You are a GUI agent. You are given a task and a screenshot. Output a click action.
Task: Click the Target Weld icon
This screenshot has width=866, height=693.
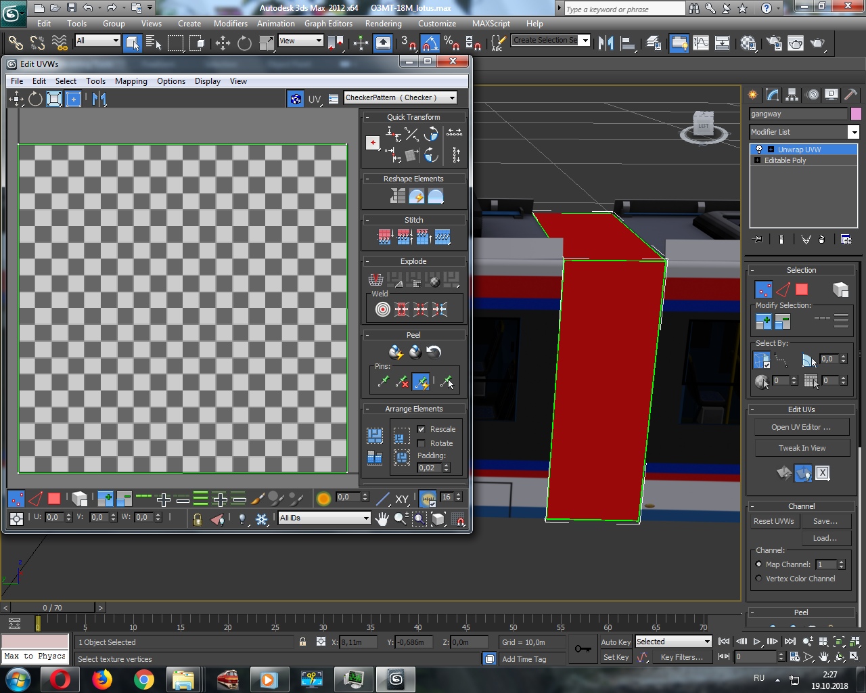(383, 309)
